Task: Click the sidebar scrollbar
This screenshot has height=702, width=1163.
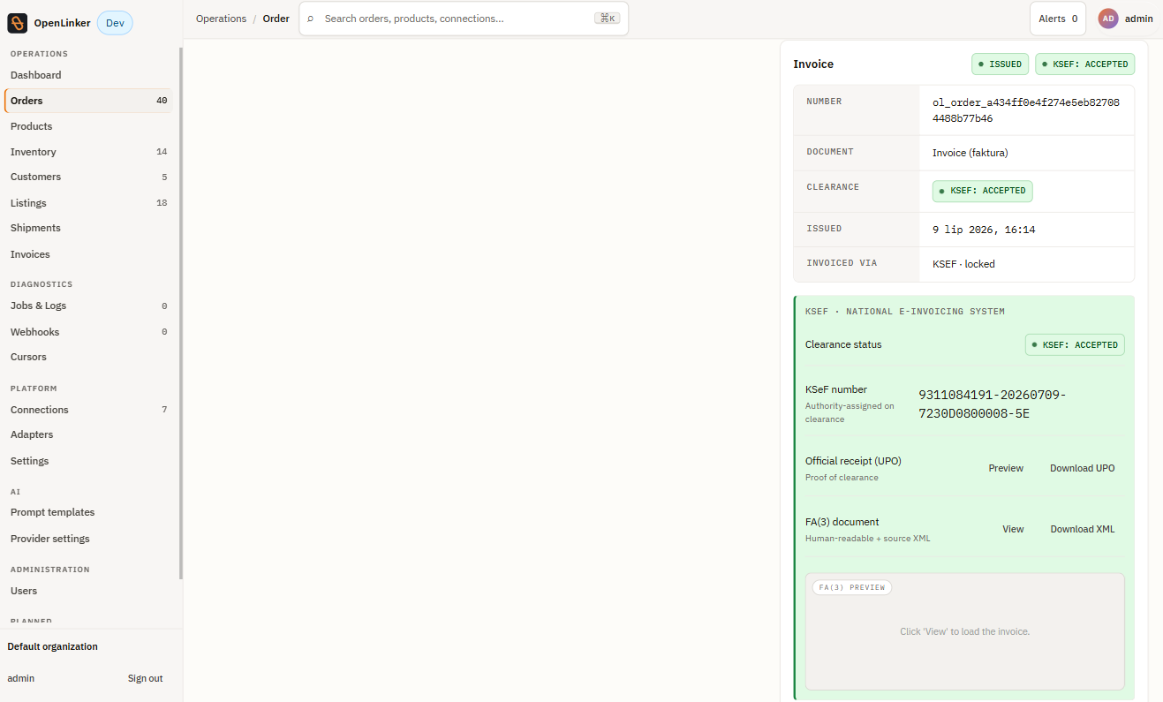Action: pos(181,313)
